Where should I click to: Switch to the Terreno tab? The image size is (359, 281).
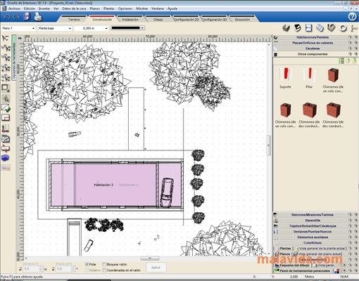(x=74, y=20)
